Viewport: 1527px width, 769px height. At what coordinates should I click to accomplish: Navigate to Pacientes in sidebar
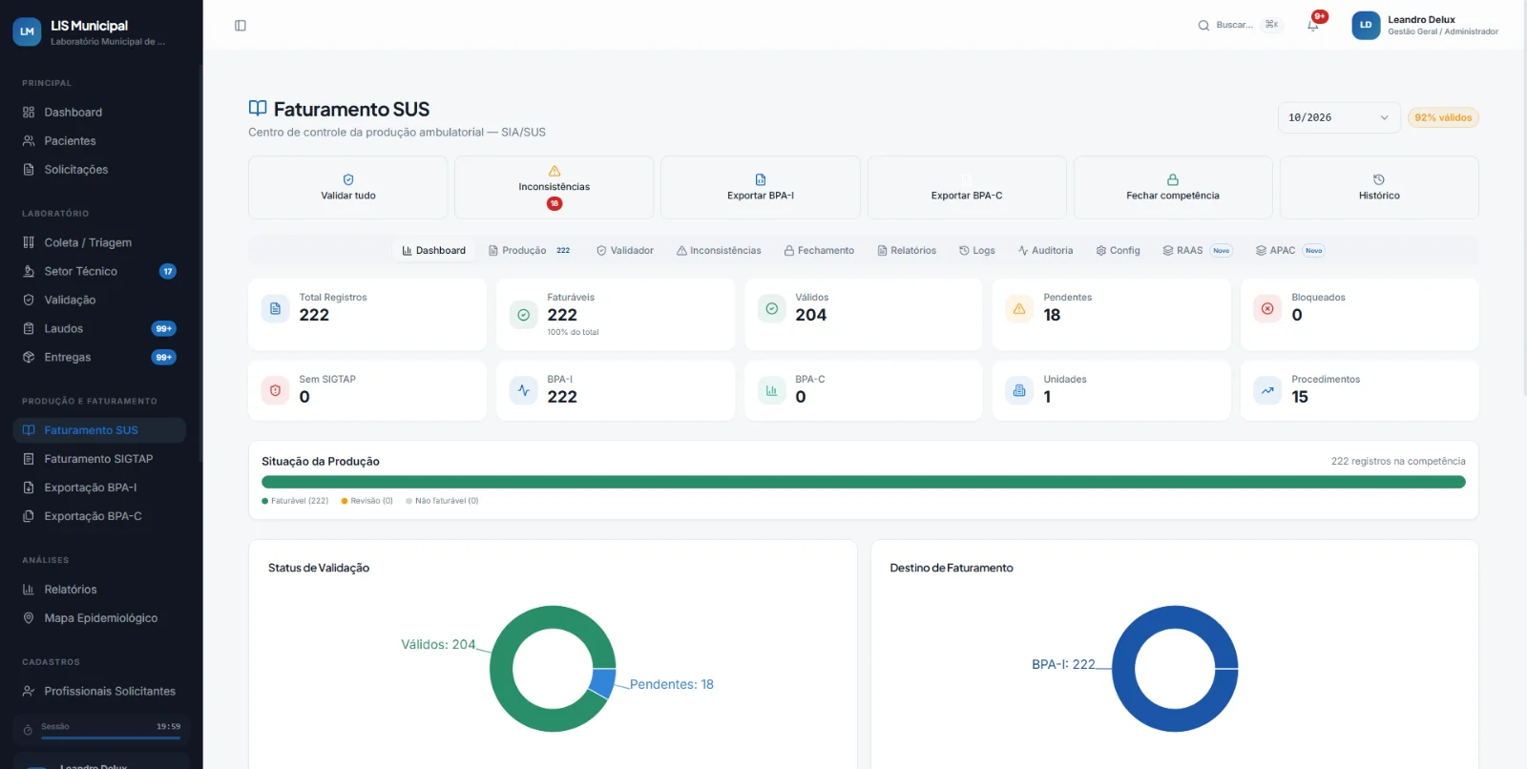pos(99,140)
